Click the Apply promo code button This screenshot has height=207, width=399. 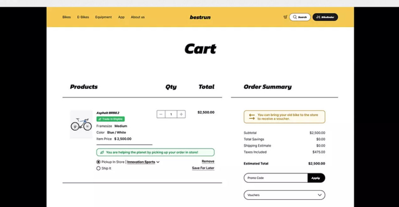pyautogui.click(x=316, y=178)
